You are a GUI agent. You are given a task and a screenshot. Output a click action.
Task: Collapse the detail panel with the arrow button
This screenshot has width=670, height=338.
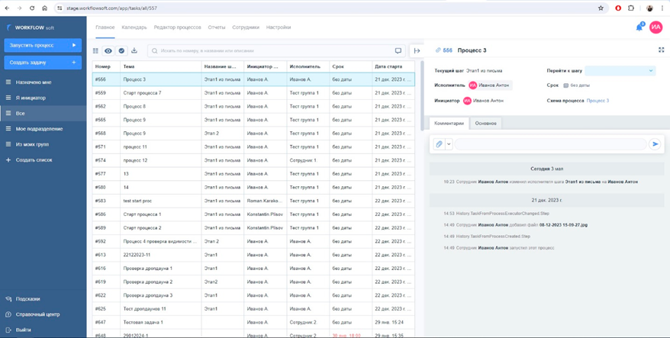pyautogui.click(x=417, y=51)
